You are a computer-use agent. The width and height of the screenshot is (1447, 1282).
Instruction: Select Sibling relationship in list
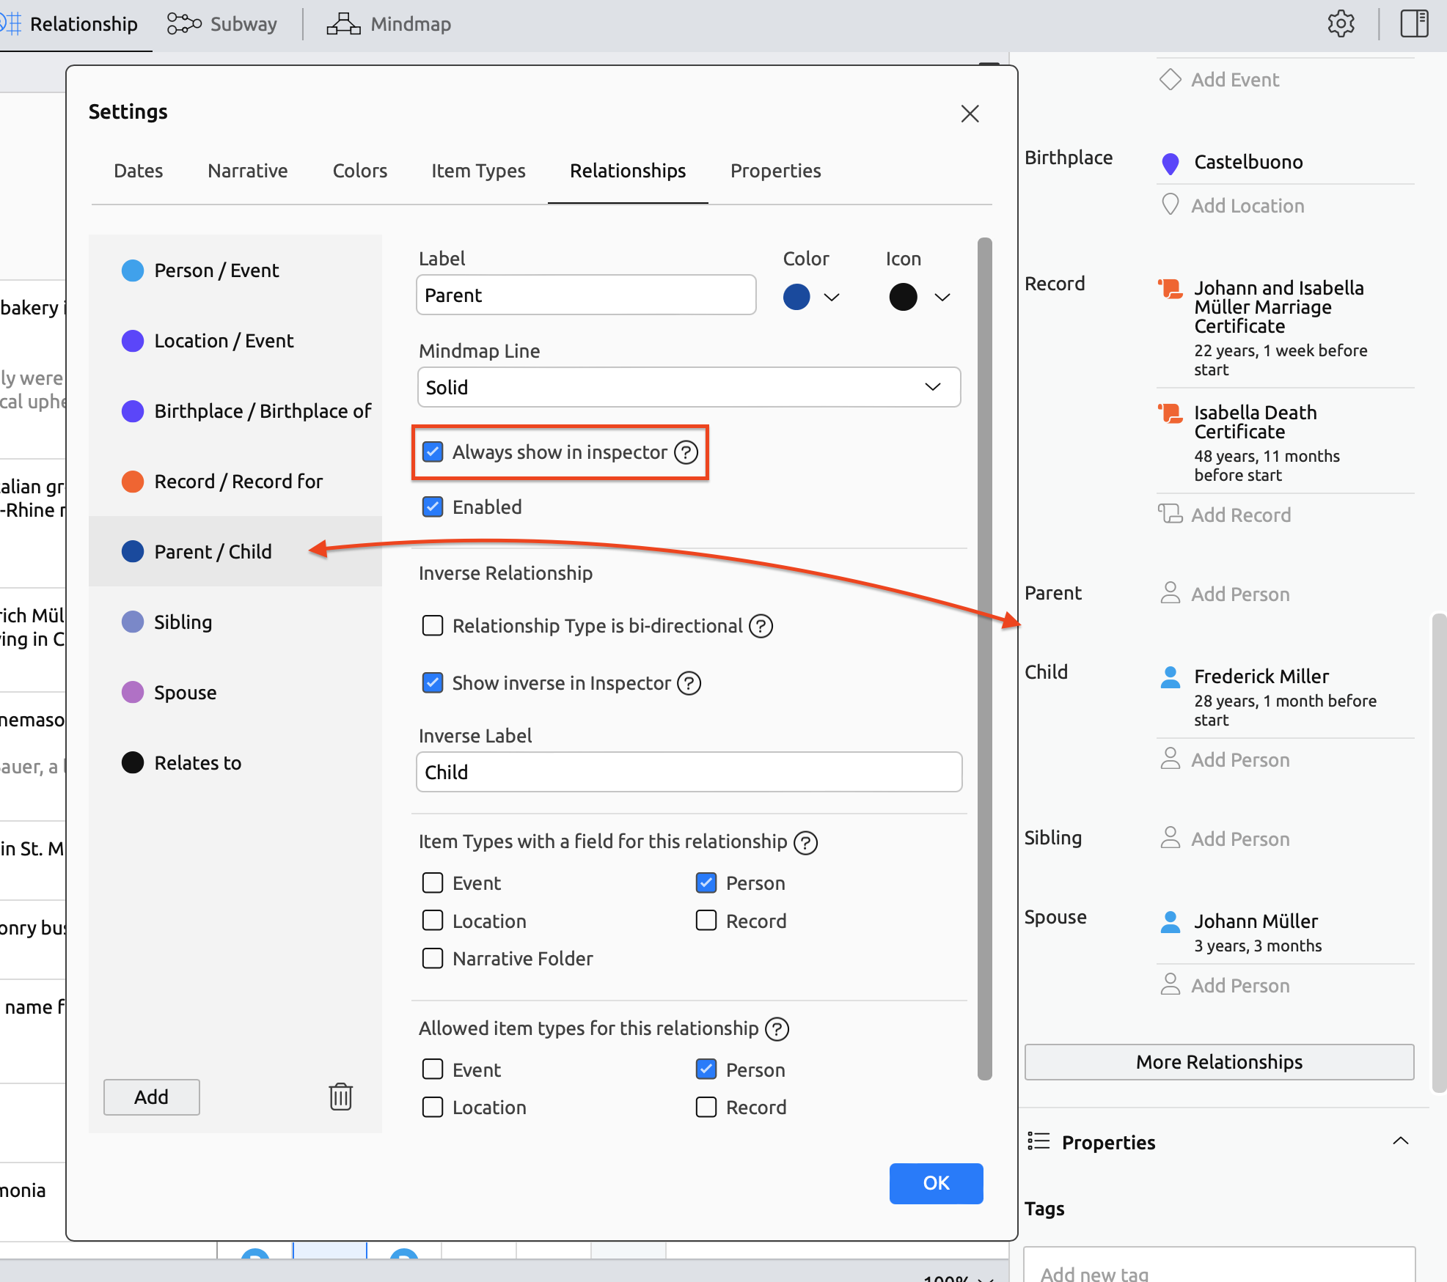click(x=235, y=622)
